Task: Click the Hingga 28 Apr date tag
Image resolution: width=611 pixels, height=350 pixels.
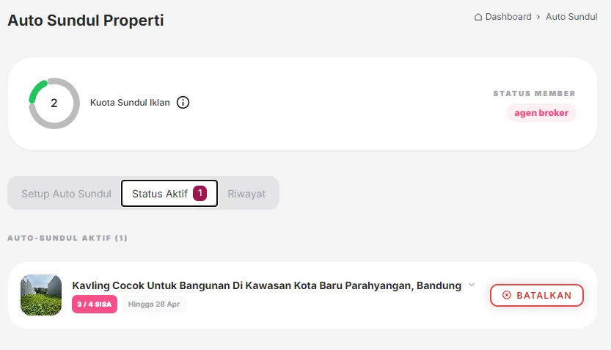Action: 154,304
